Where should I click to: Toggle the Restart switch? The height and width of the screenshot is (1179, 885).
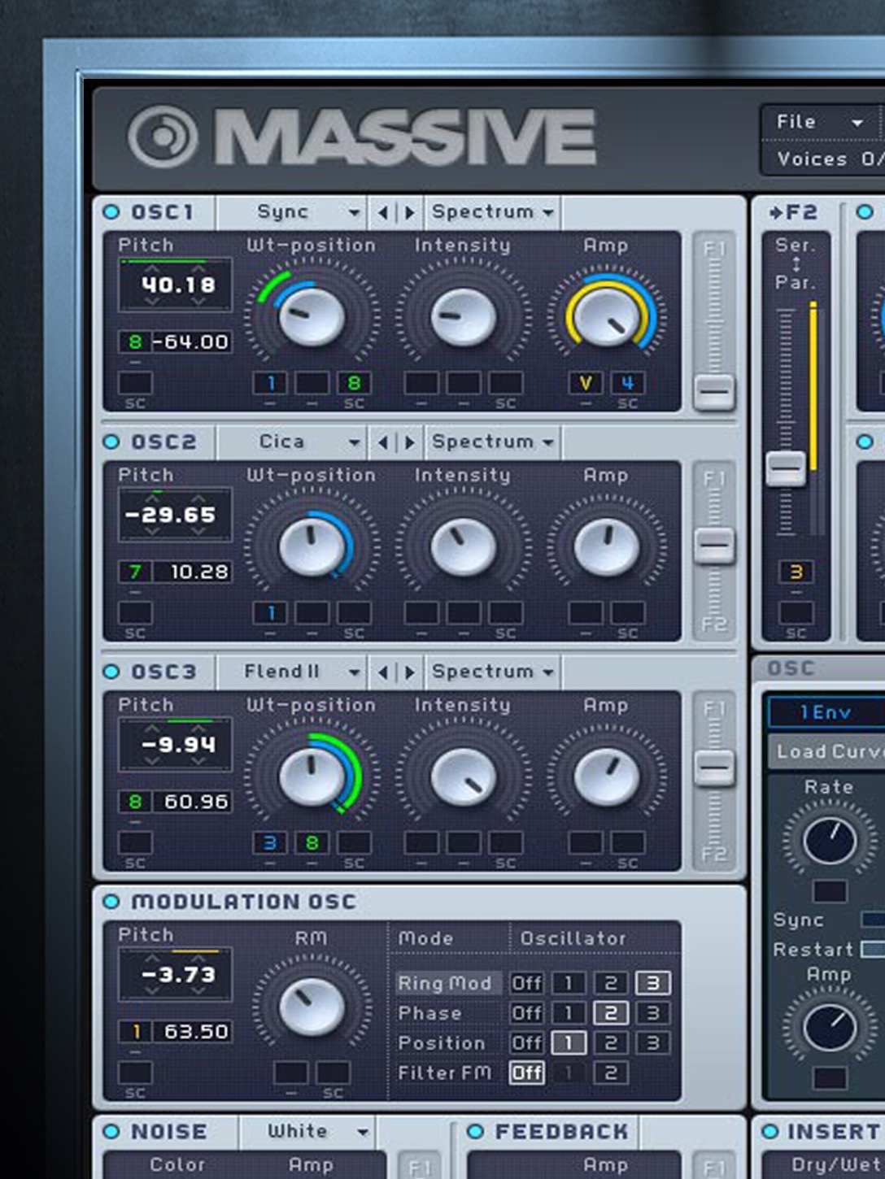873,949
